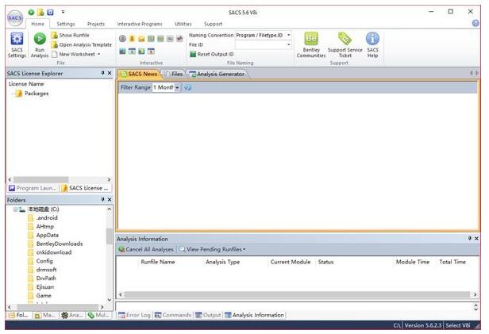489x334 pixels.
Task: Click green run icon in quick access toolbar
Action: point(31,12)
